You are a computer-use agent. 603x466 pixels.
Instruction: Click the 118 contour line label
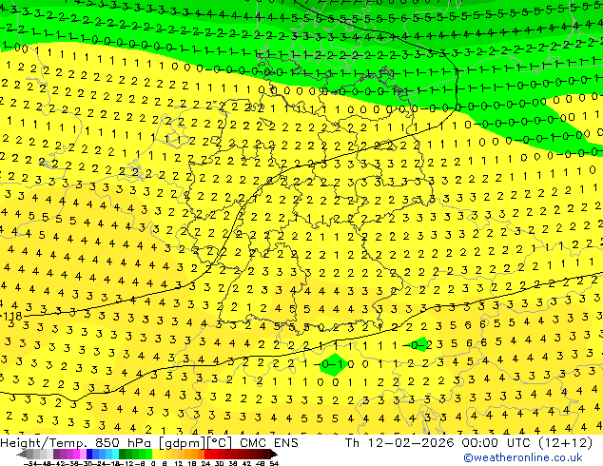11,317
